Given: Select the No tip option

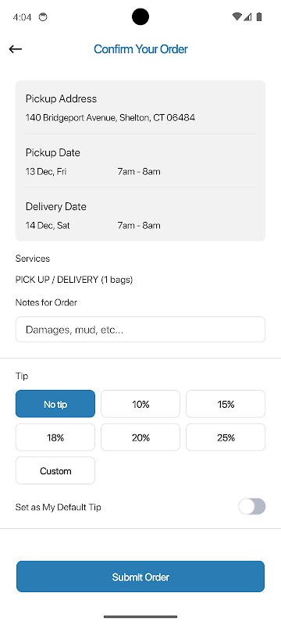Looking at the screenshot, I should (x=55, y=404).
